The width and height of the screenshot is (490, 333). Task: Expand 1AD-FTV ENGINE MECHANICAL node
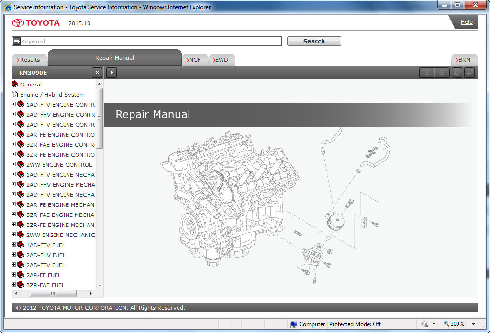[14, 174]
